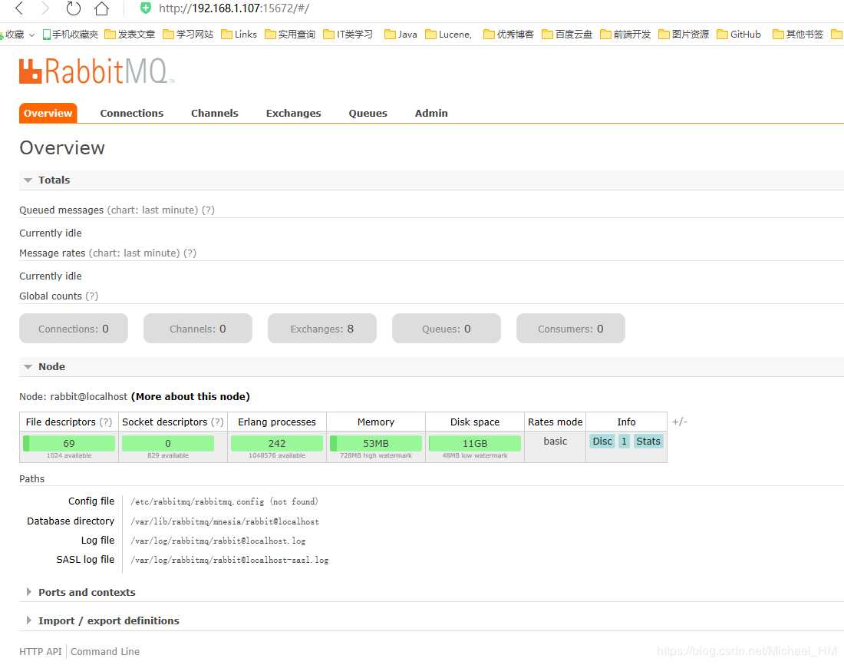The image size is (844, 665).
Task: Click Queued messages help (?) link
Action: pyautogui.click(x=208, y=210)
